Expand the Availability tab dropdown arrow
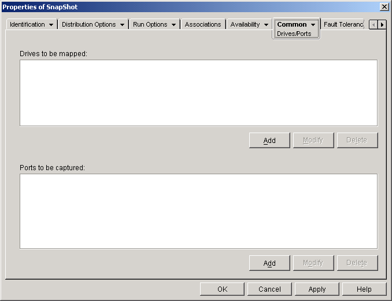This screenshot has width=392, height=301. tap(267, 25)
